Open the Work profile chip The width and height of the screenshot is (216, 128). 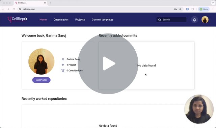click(x=204, y=9)
